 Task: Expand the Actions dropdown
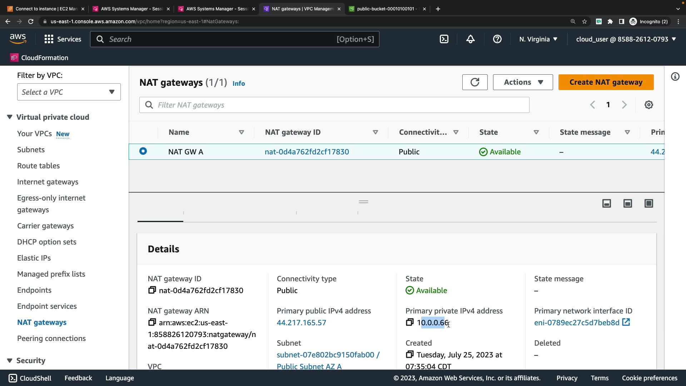coord(523,82)
